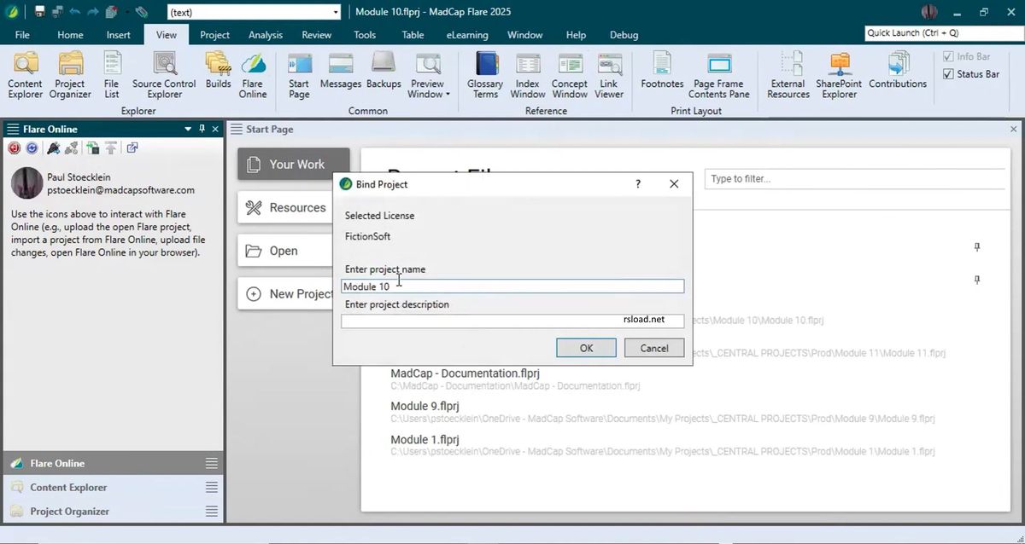
Task: Open the Source Control Explorer
Action: tap(164, 74)
